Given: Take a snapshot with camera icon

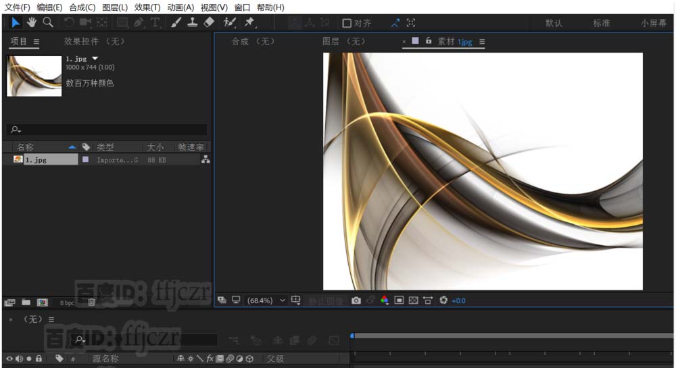Looking at the screenshot, I should (x=356, y=300).
